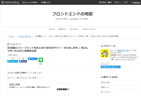Click the +読者になる subscribe button
The height and width of the screenshot is (96, 141).
coord(46,3)
